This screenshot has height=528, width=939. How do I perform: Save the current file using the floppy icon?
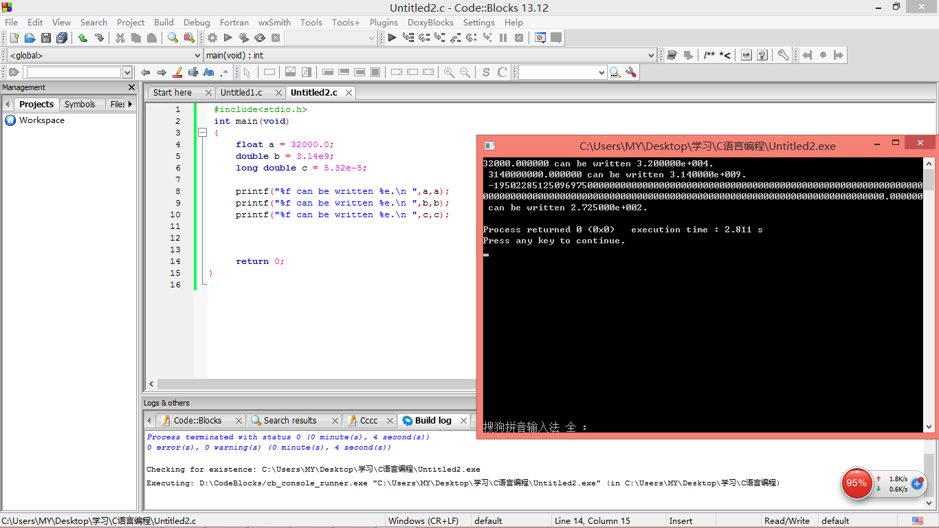coord(46,38)
